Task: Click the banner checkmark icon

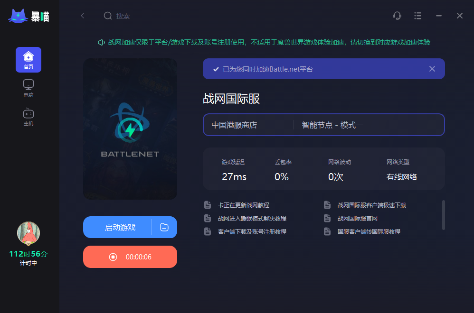Action: click(216, 69)
